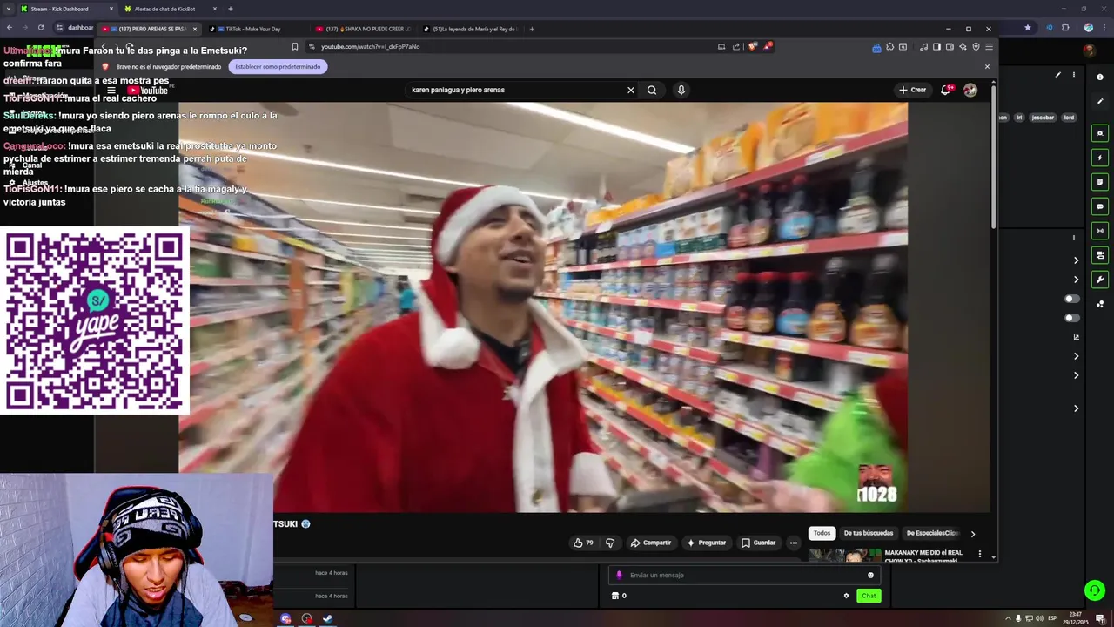
Task: Click the Brave VPN shield icon
Action: [x=976, y=46]
